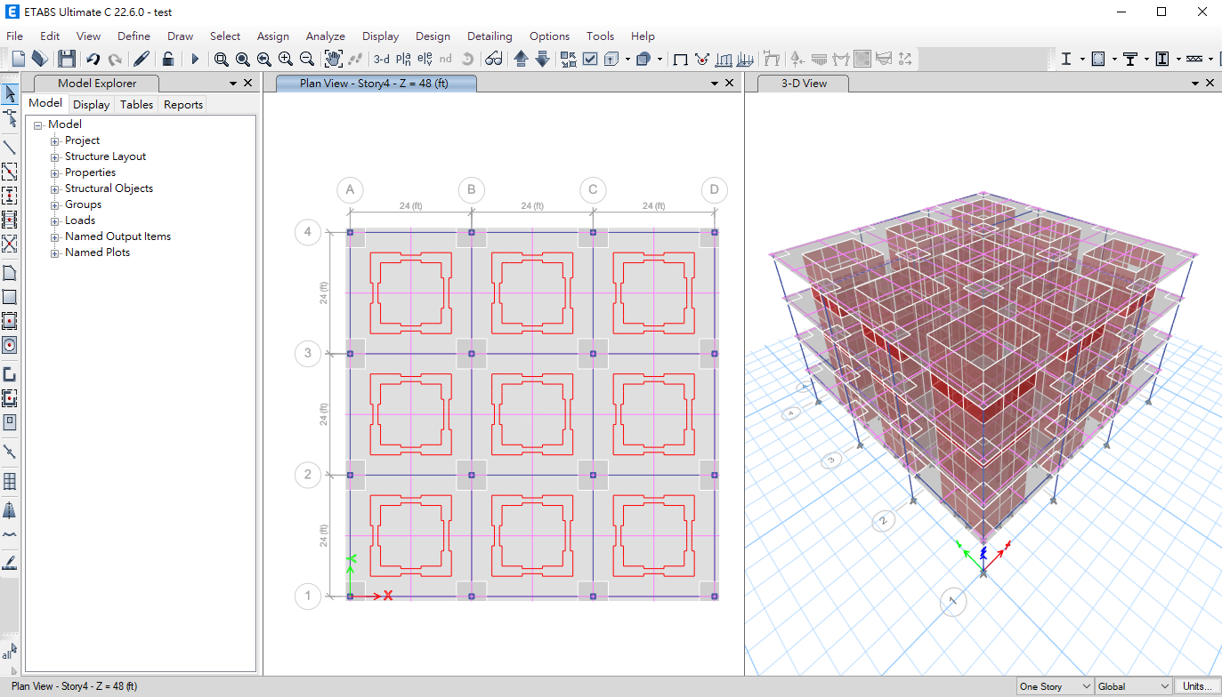Viewport: 1222px width, 697px height.
Task: Restore the full view zoom
Action: click(242, 59)
